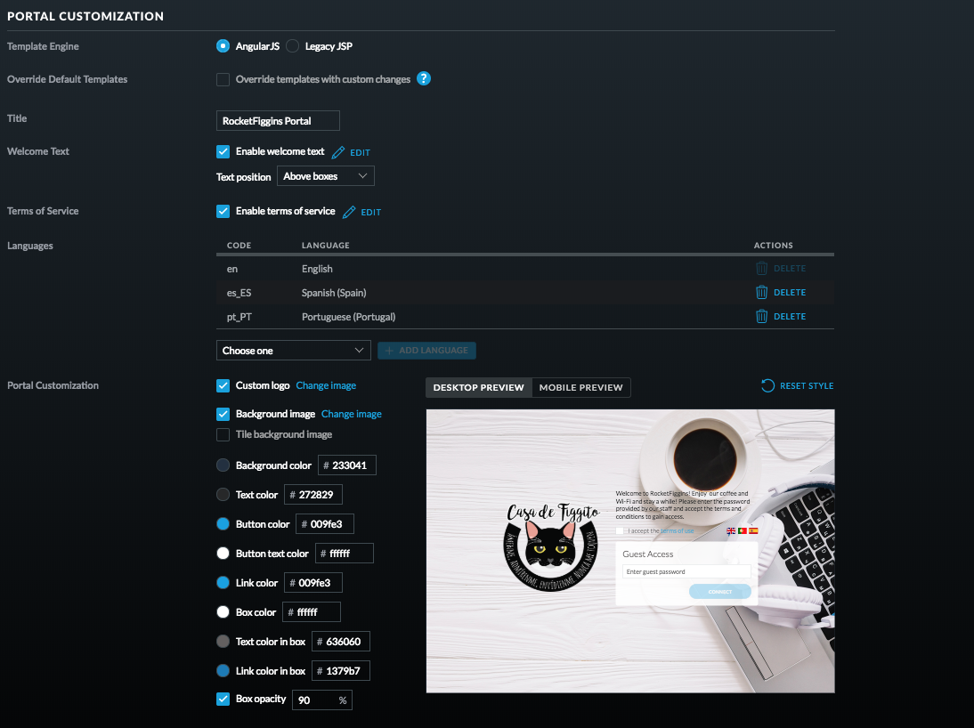Click the trash icon to delete Spanish (Spain)
The height and width of the screenshot is (728, 974).
[x=763, y=292]
